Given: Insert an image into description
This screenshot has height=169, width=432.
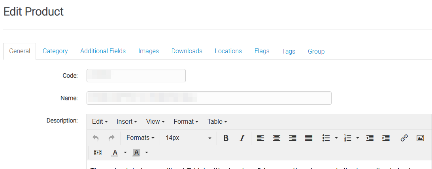Looking at the screenshot, I should (x=420, y=138).
